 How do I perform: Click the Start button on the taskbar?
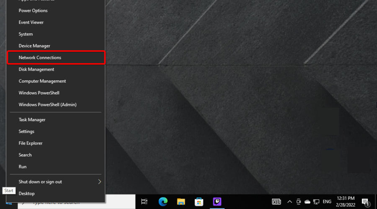coord(8,202)
